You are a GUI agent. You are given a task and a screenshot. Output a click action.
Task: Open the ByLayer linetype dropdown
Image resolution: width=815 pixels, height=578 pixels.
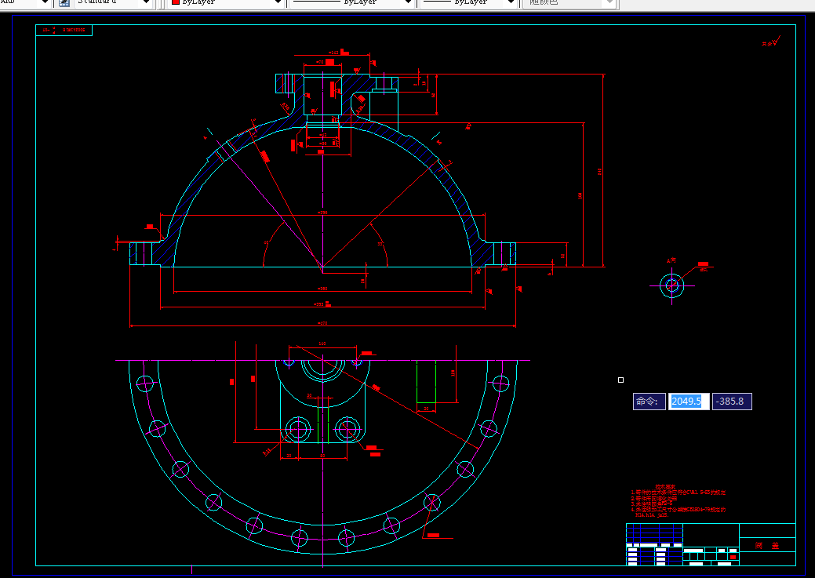(x=351, y=2)
